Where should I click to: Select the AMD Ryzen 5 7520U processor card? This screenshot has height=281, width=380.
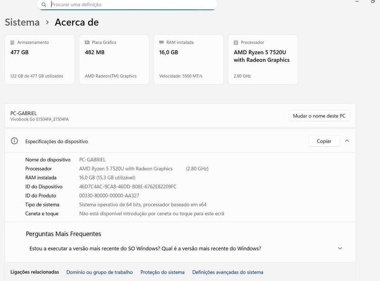pyautogui.click(x=263, y=59)
